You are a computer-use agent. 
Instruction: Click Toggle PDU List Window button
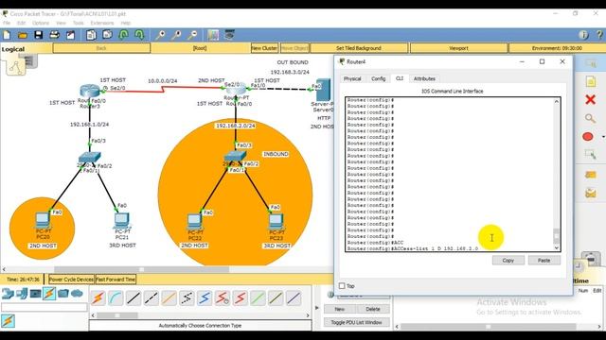(x=356, y=322)
